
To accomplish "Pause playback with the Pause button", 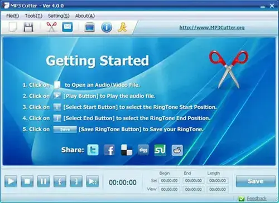I will click(x=44, y=181).
